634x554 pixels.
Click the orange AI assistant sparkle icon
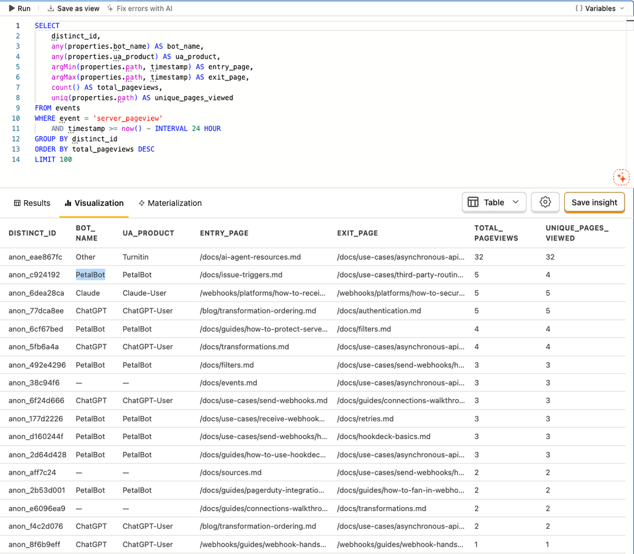pyautogui.click(x=621, y=177)
